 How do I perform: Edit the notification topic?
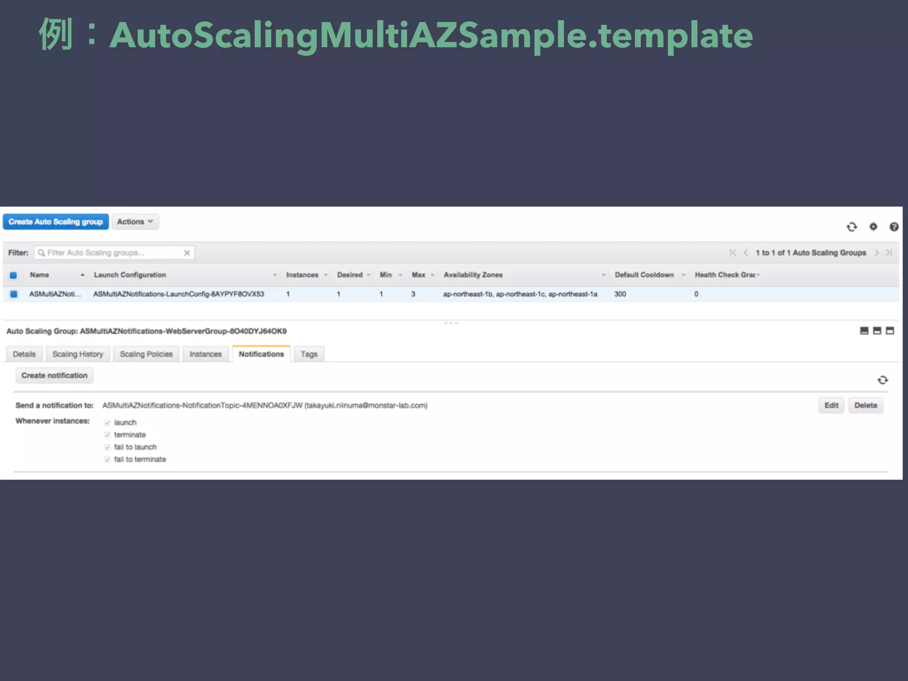[831, 405]
